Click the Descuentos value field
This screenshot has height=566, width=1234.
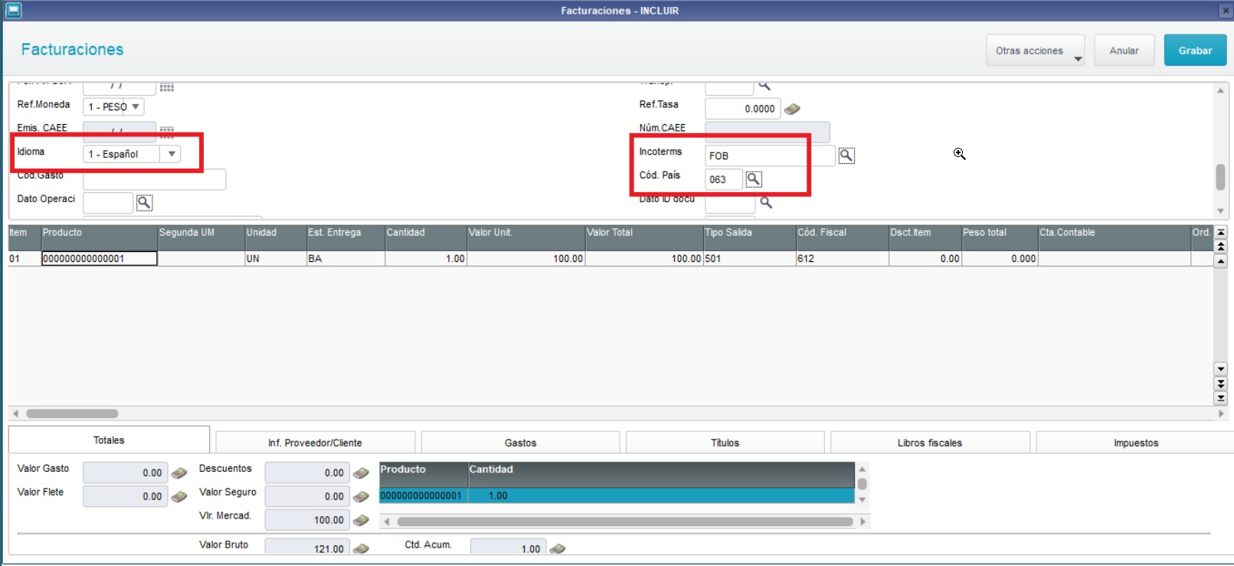click(306, 473)
